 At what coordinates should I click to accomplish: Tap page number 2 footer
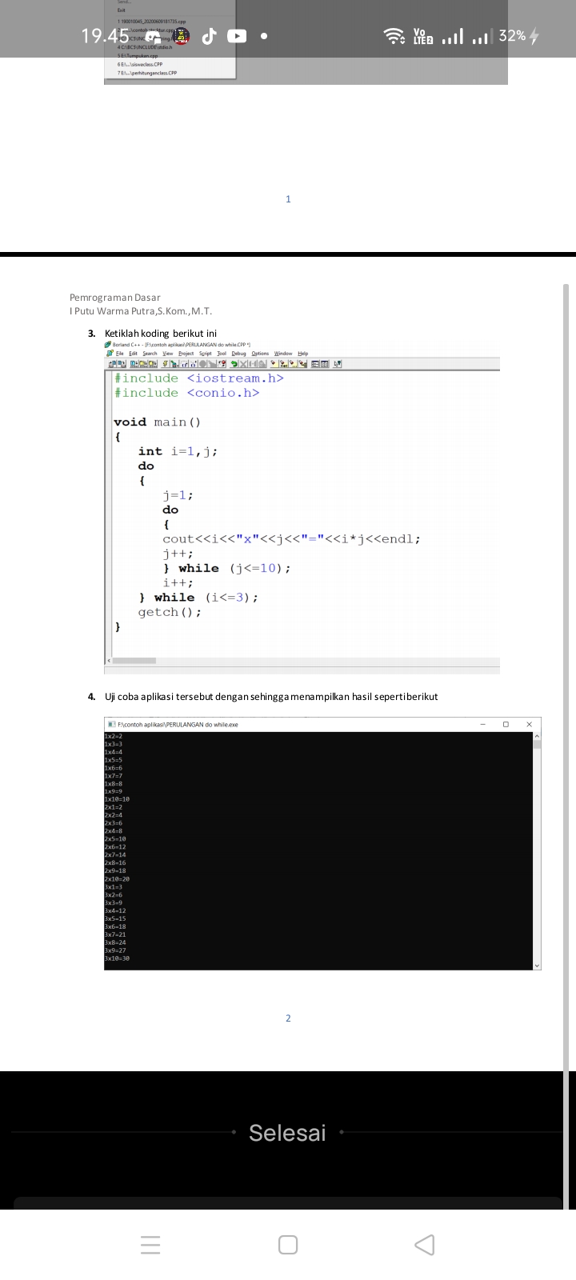pos(288,1018)
